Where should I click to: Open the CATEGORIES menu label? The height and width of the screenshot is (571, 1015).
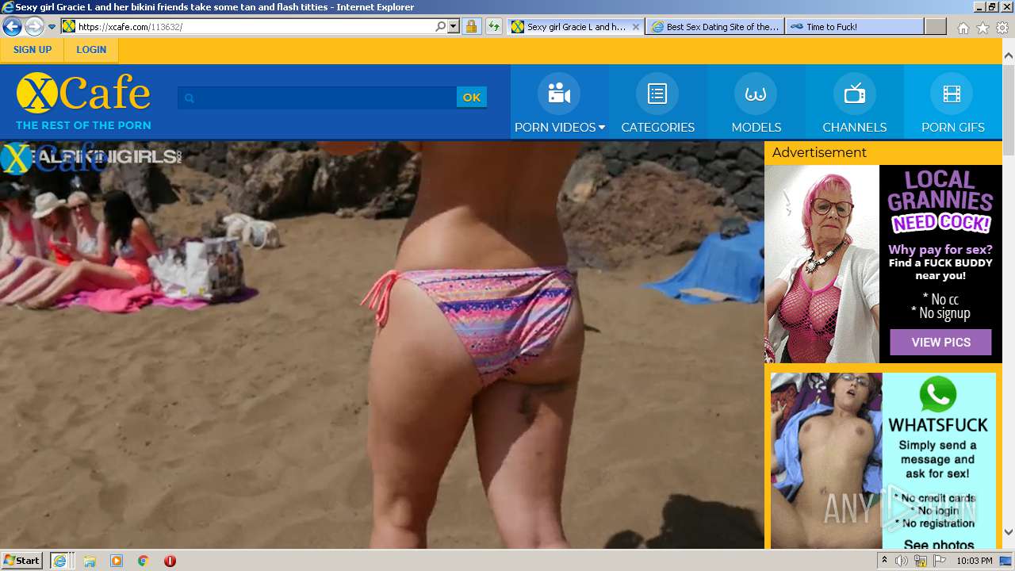pos(657,127)
